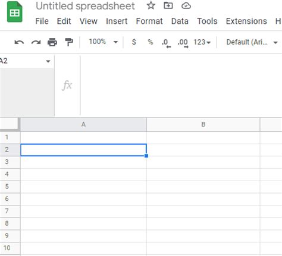Viewport: 282px width, 256px height.
Task: Open the Google Sheets home icon
Action: [15, 12]
